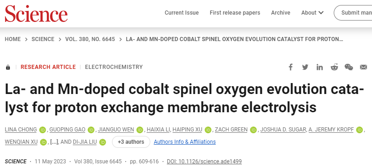Open Di-Jia Liu's ORCID icon
The image size is (372, 167).
point(102,142)
